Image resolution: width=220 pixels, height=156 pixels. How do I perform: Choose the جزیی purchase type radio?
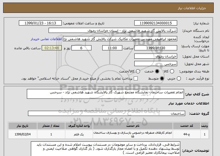(x=179, y=78)
